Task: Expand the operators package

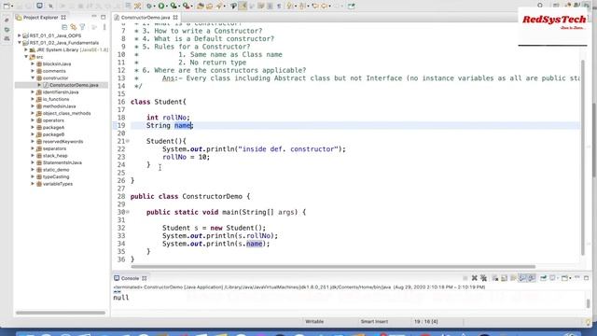Action: point(33,120)
